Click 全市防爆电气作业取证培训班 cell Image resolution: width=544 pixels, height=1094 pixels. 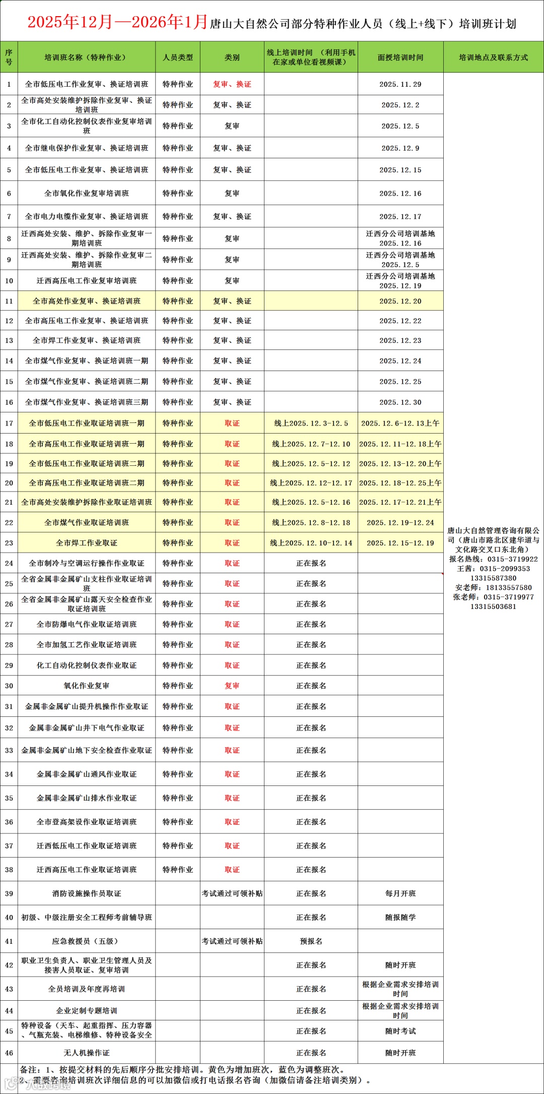(87, 624)
